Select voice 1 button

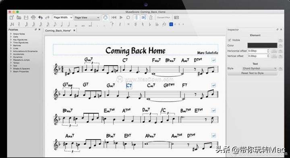coord(171,24)
